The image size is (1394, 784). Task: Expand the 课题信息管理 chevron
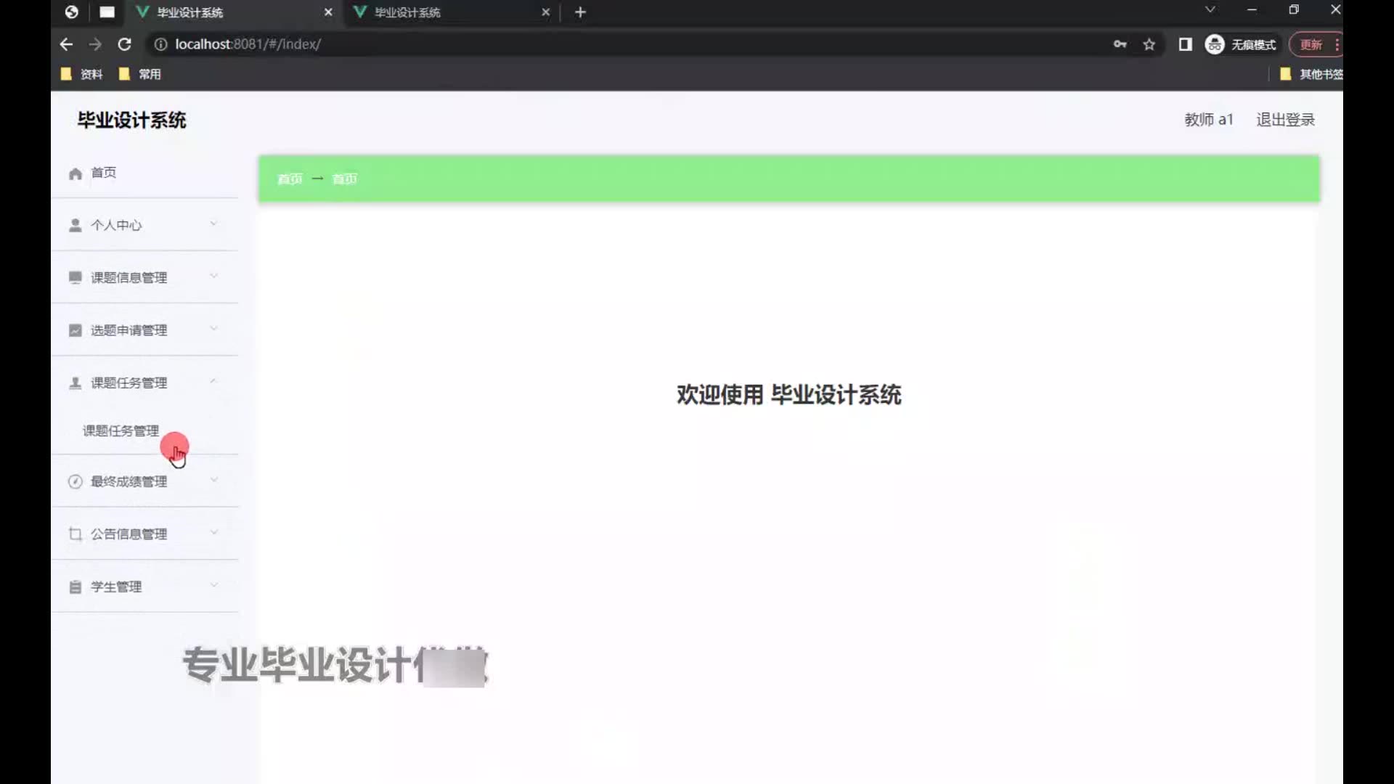click(x=213, y=277)
